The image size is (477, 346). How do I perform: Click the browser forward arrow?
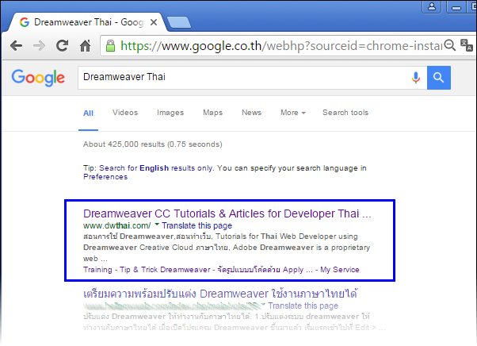point(39,46)
